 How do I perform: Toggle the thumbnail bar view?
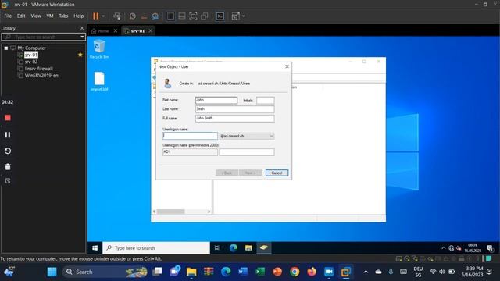[182, 16]
